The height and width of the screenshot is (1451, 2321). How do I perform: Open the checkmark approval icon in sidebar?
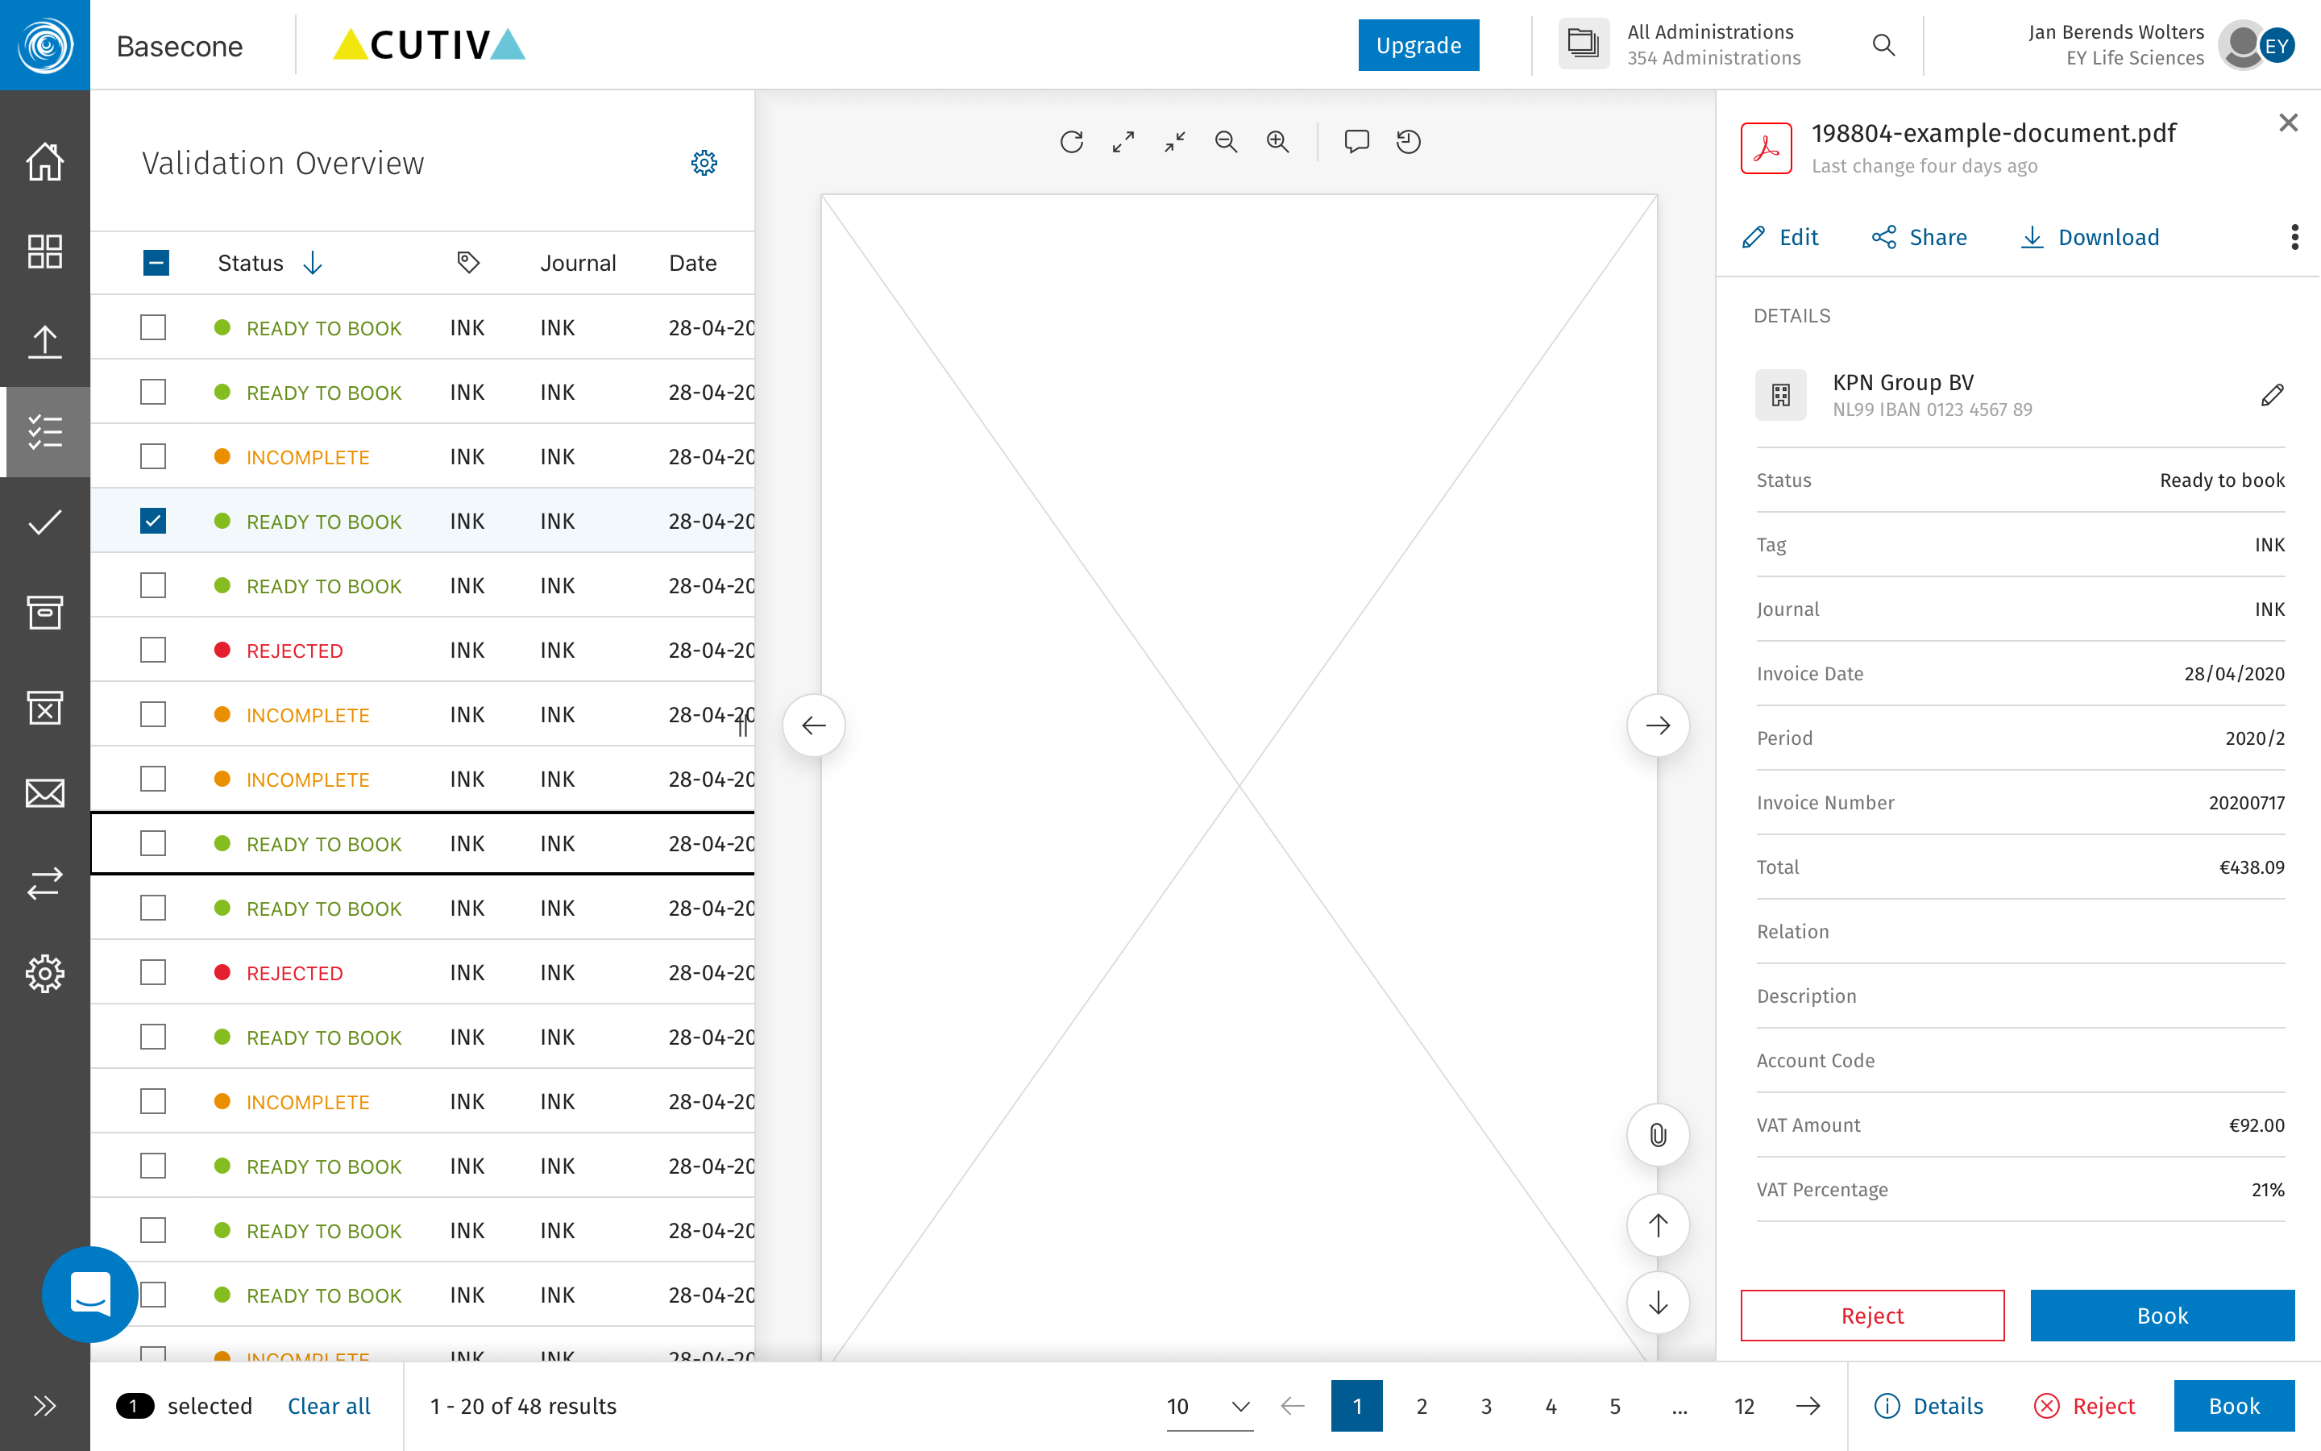(x=44, y=522)
